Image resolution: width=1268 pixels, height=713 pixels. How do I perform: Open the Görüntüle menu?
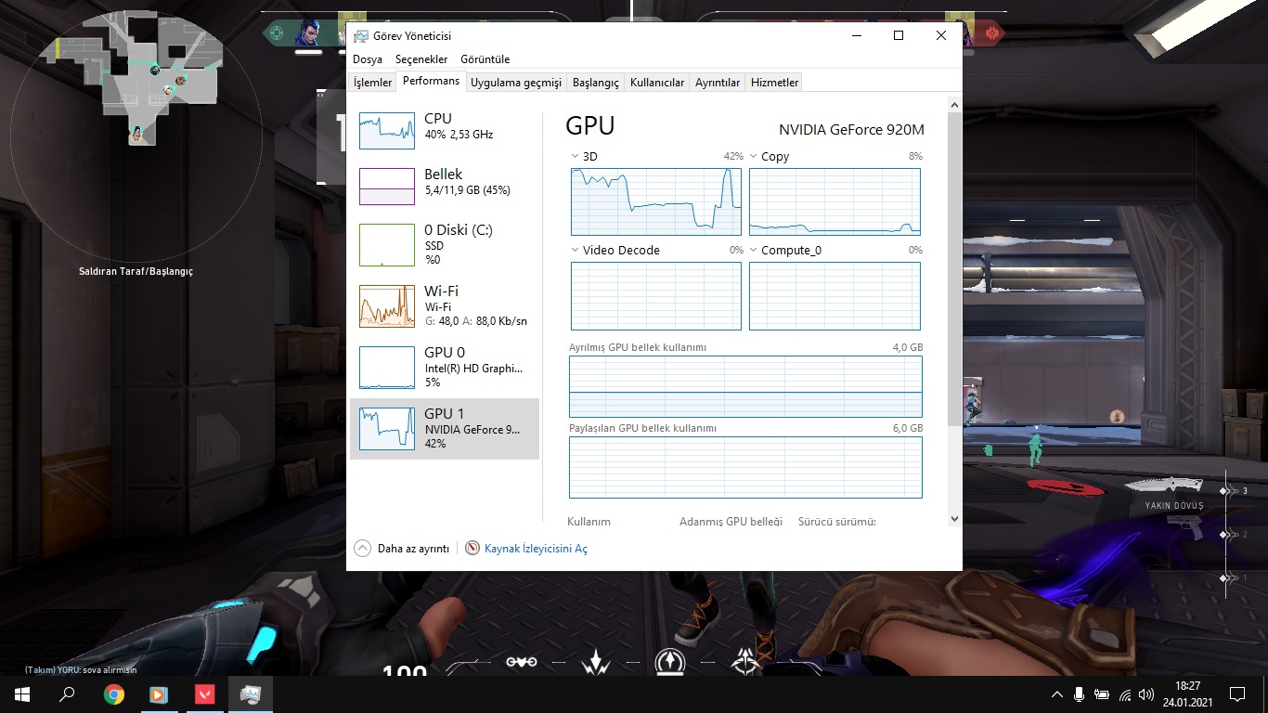[x=485, y=59]
